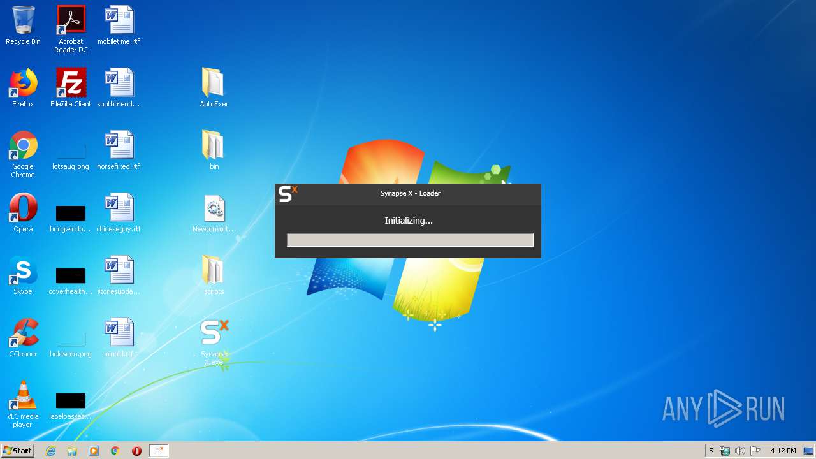816x459 pixels.
Task: Open Windows Media Player from taskbar
Action: tap(94, 451)
